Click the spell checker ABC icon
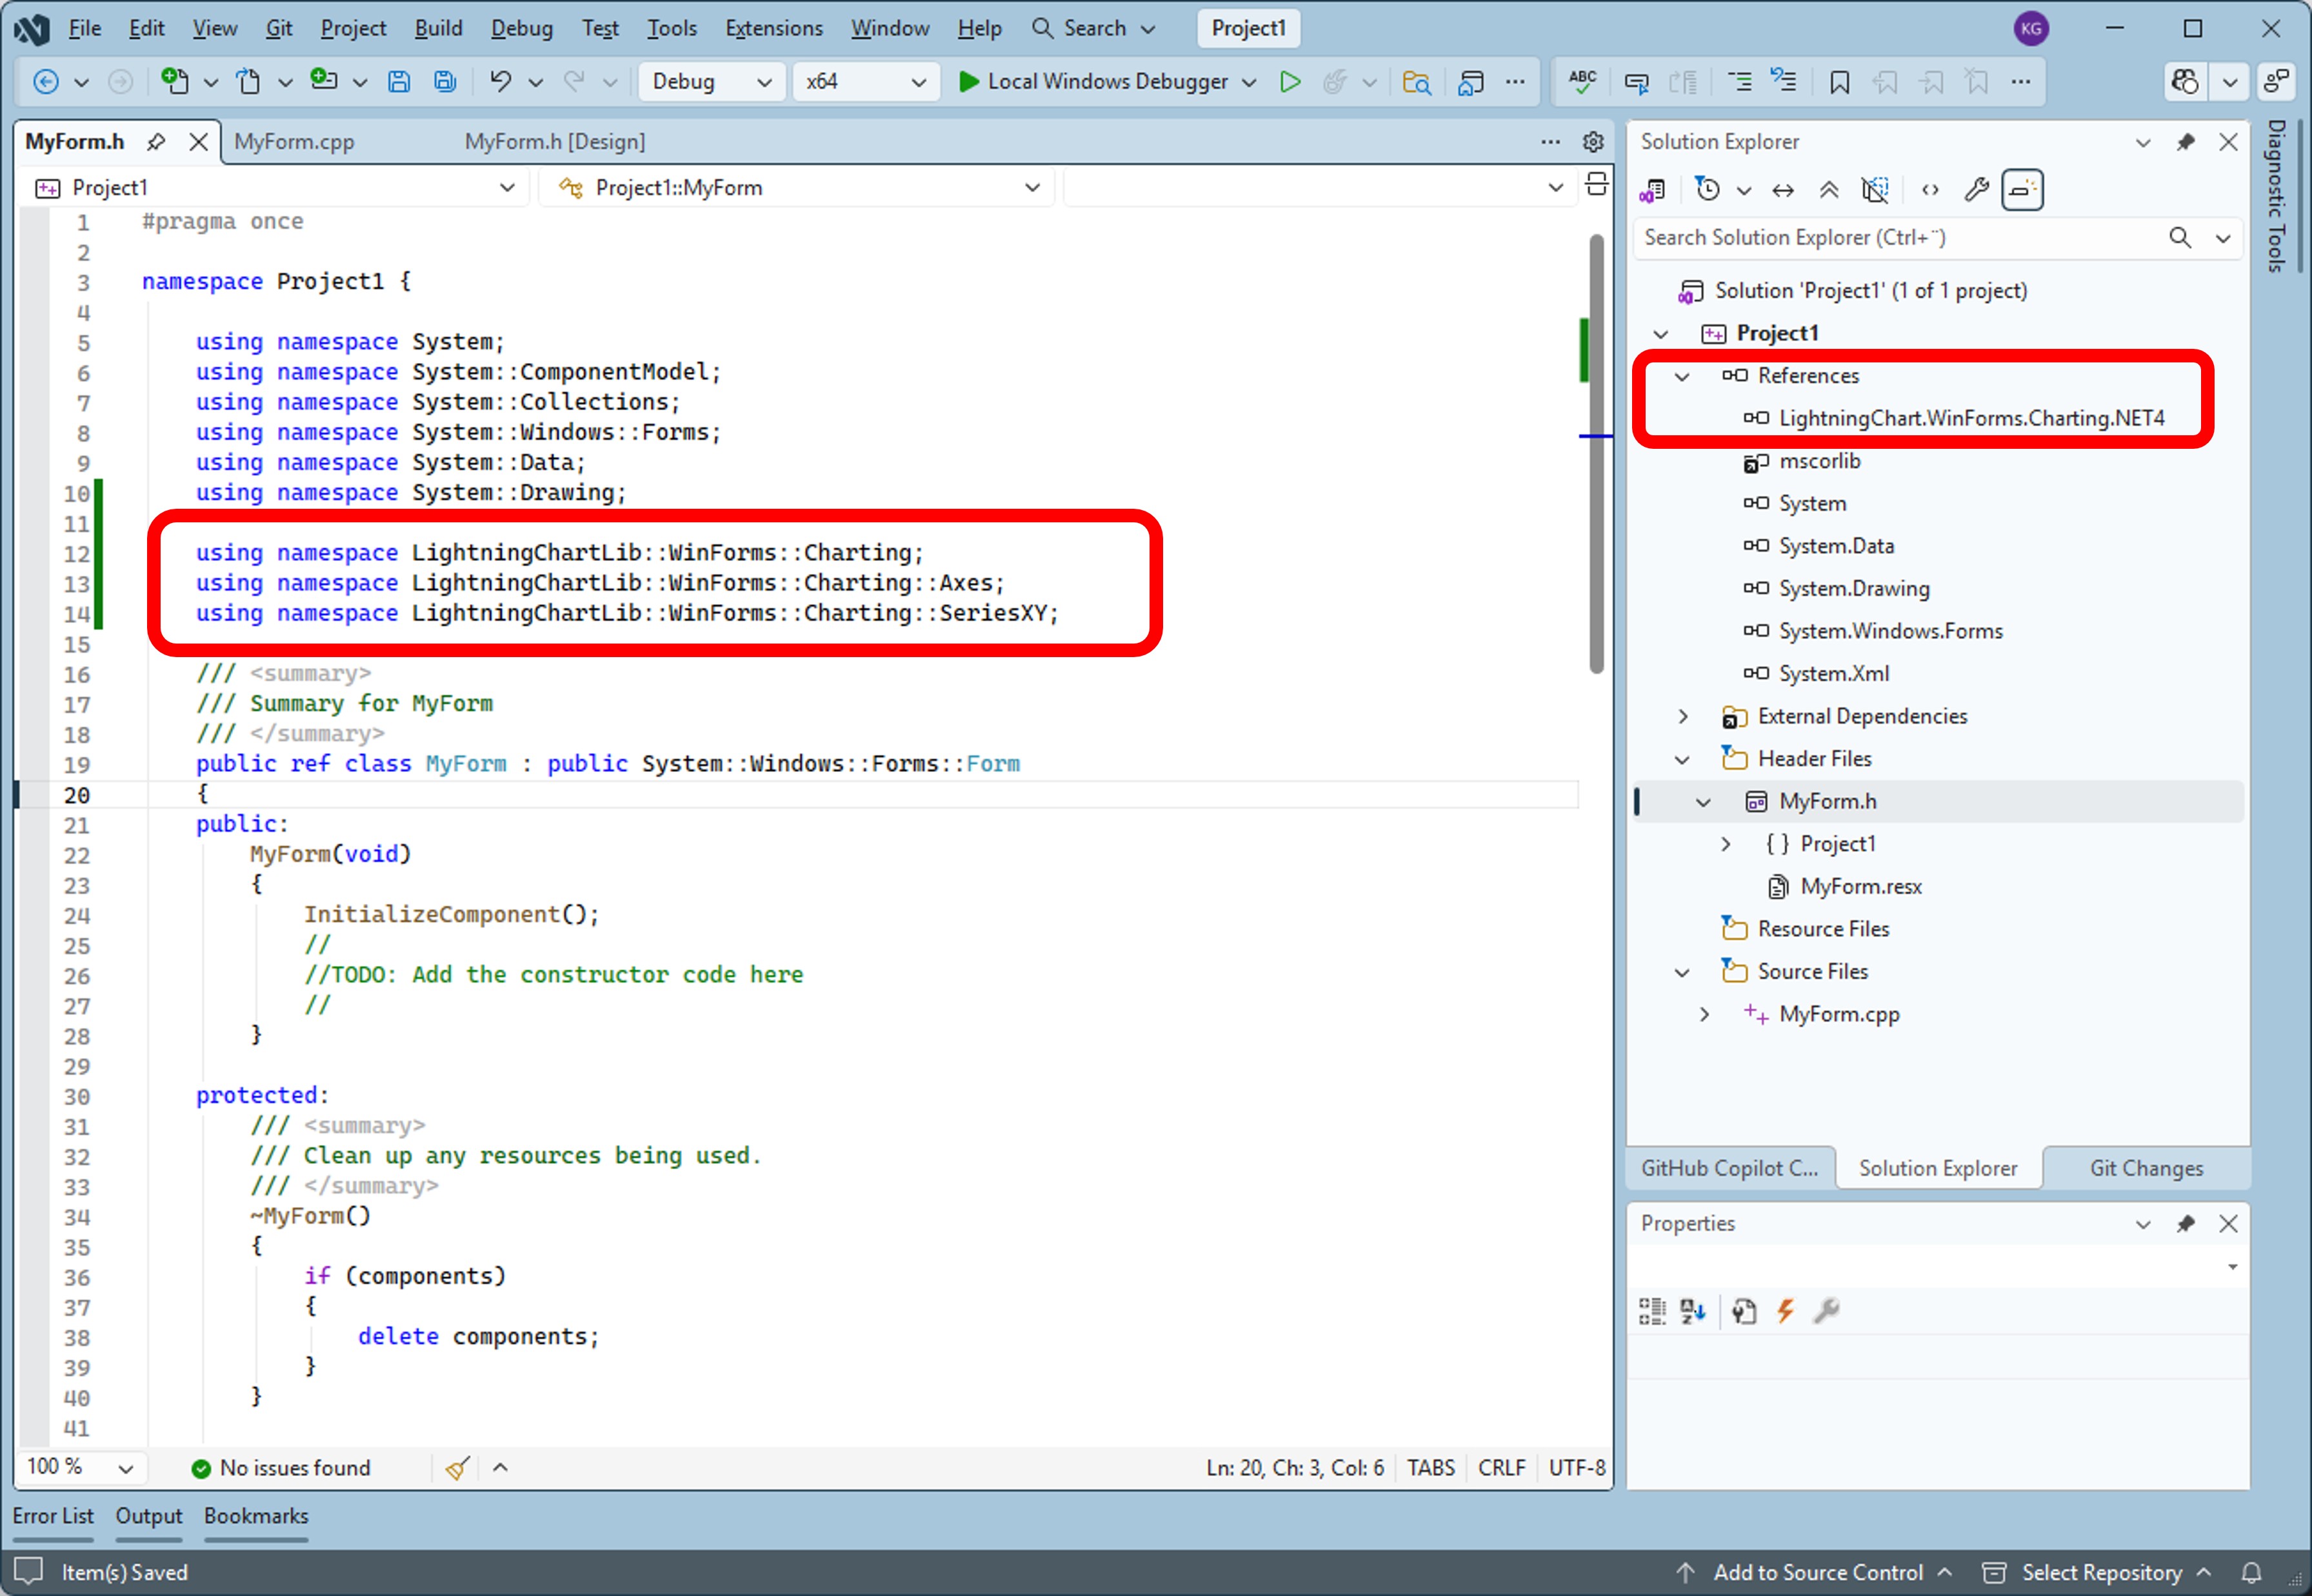 [1582, 81]
